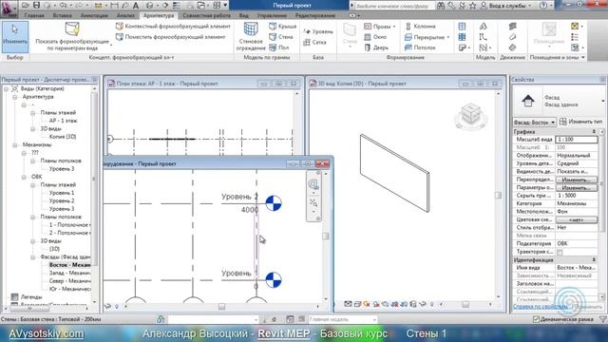Select the Дверь door tool
Screen dimensions: 608x342
(x=376, y=47)
